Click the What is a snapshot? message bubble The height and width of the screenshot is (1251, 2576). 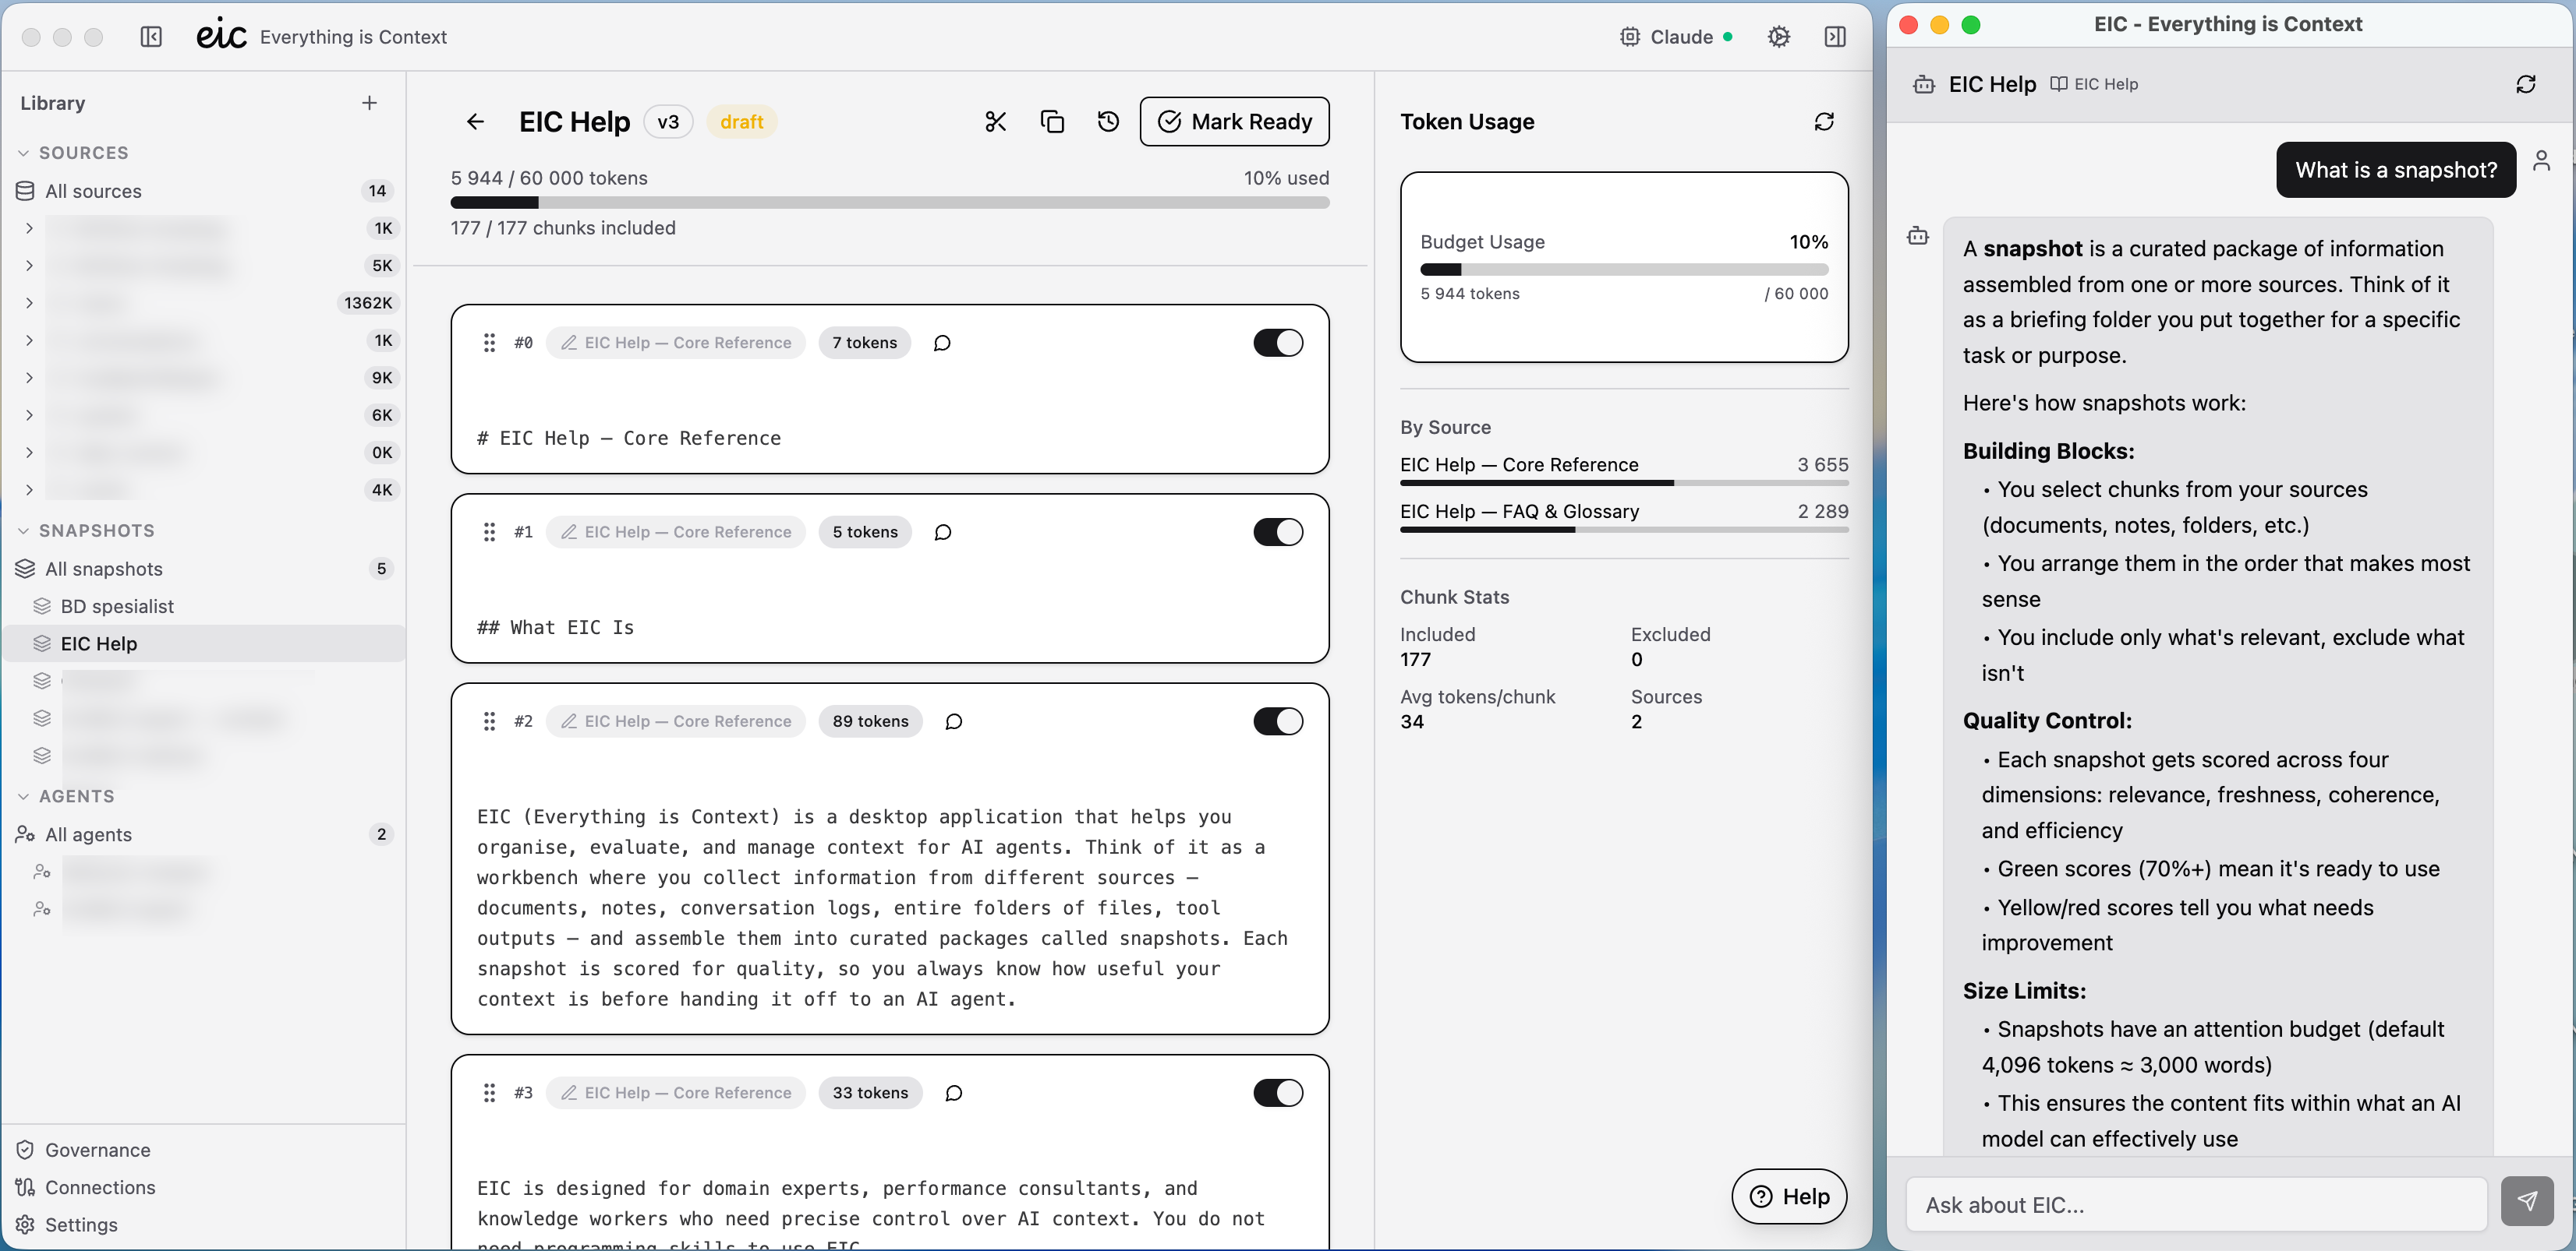[2396, 170]
